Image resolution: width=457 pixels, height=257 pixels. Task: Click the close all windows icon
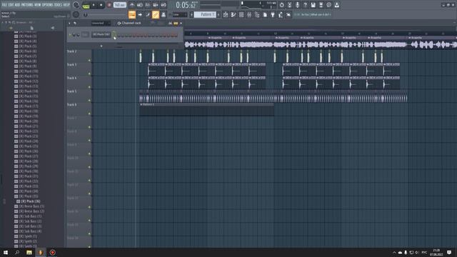(x=288, y=14)
